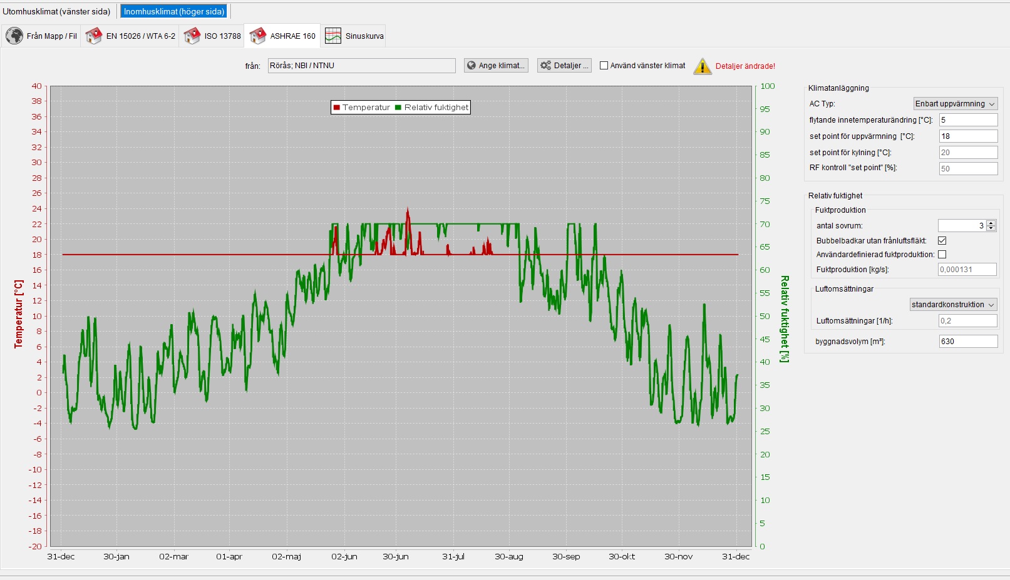Click the Sinuskurva chart icon
1010x580 pixels.
pos(333,36)
